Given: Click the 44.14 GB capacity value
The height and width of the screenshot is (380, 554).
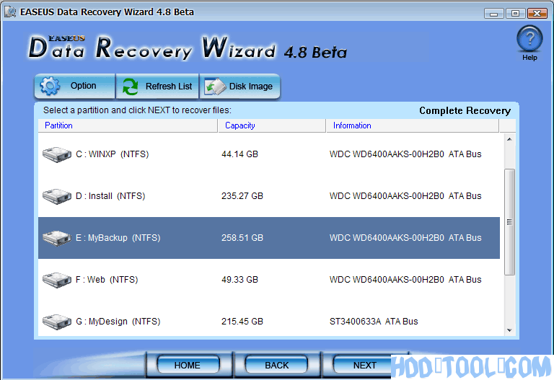Looking at the screenshot, I should 239,154.
